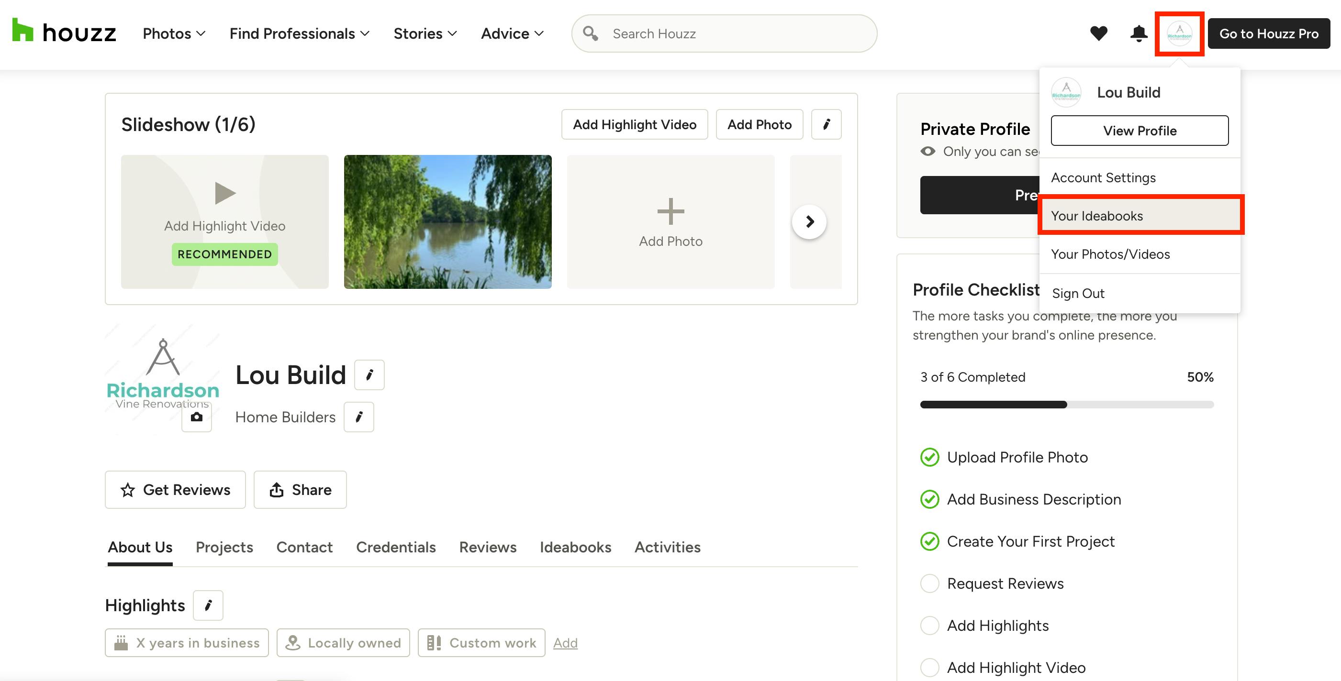This screenshot has height=681, width=1341.
Task: Open the river willow photo thumbnail
Action: pyautogui.click(x=447, y=221)
